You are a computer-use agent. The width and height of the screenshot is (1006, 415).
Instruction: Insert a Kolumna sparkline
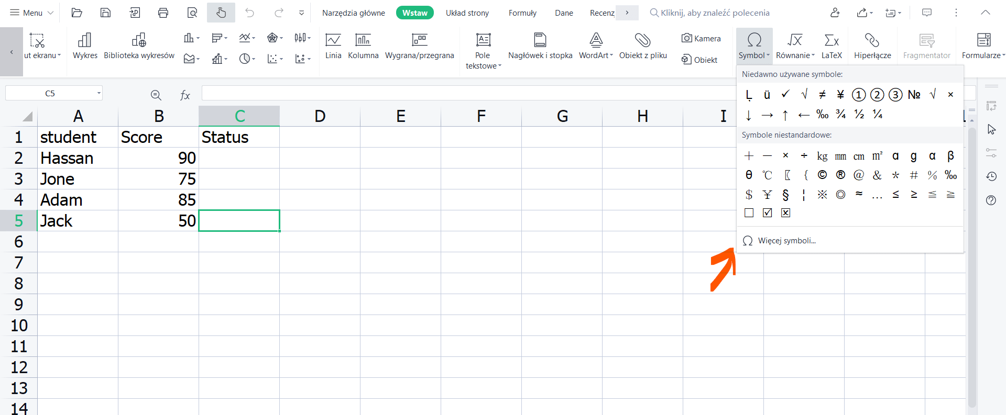tap(363, 46)
